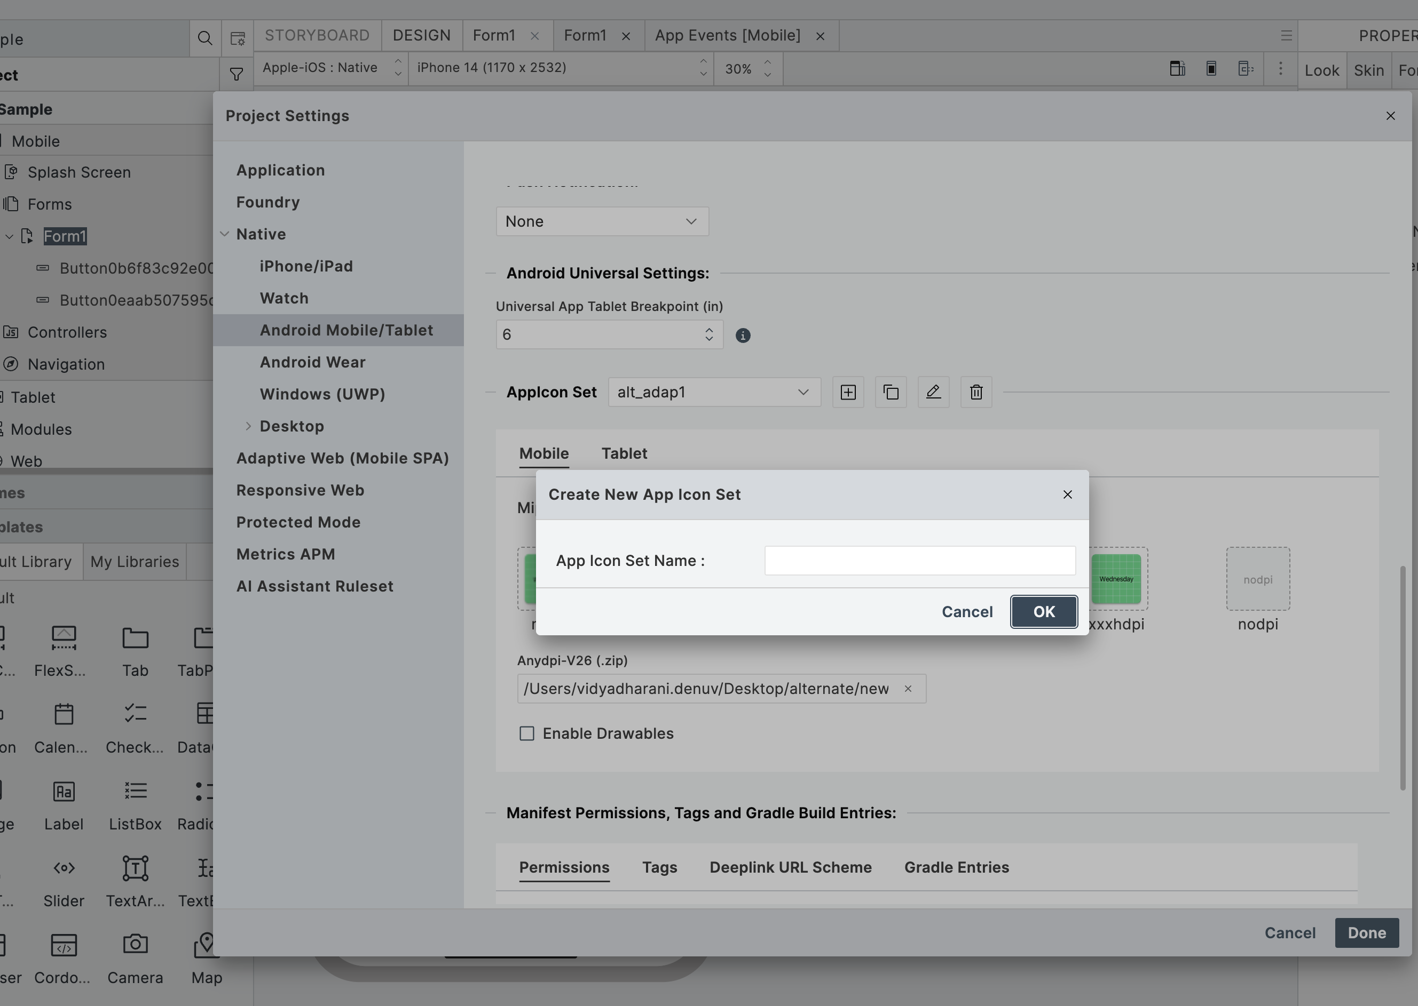Click the App Icon Set Name field
The image size is (1418, 1006).
[x=919, y=561]
